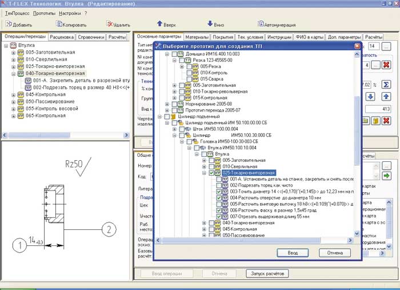This screenshot has width=400, height=290.
Task: Click the Добавить toolbar icon
Action: pos(8,25)
